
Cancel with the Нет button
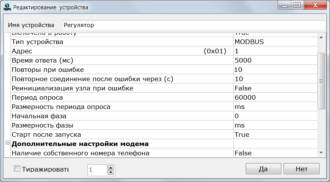(x=301, y=169)
